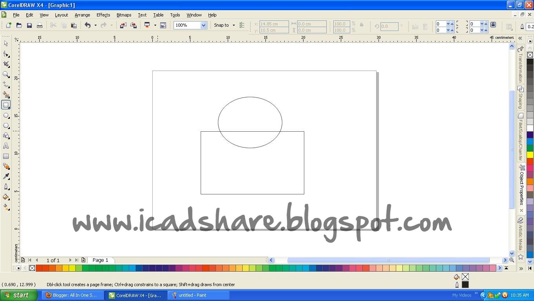
Task: Open a file with folder icon
Action: click(19, 25)
